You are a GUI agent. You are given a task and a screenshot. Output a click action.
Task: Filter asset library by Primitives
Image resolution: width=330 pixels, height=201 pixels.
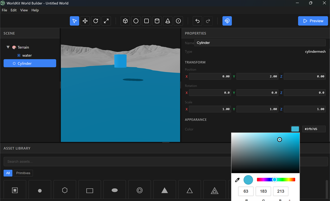(23, 173)
